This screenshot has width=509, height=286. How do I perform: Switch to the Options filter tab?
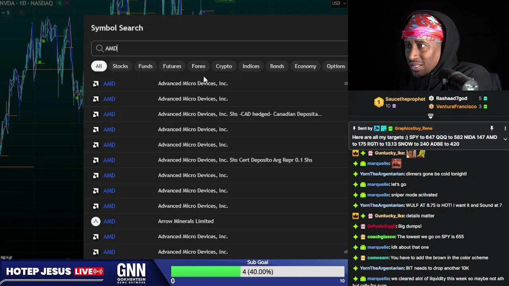coord(336,66)
